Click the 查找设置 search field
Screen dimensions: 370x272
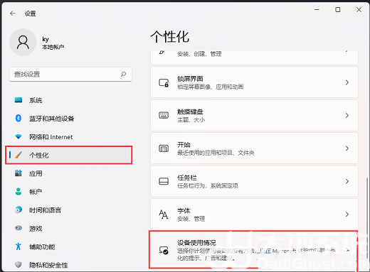click(x=70, y=75)
